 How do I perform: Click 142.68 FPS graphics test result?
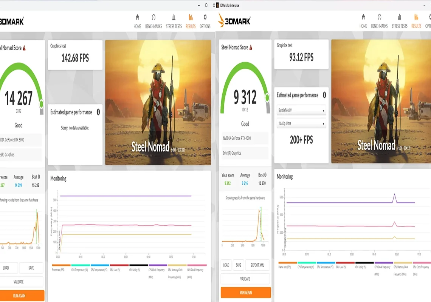[x=75, y=58]
